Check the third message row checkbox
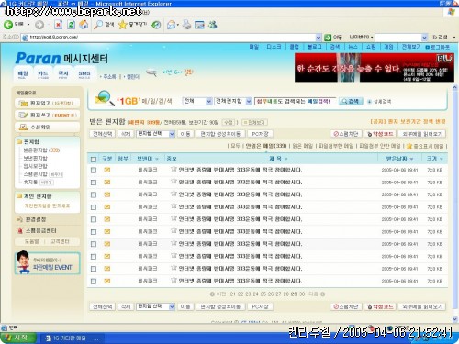Image resolution: width=459 pixels, height=344 pixels. click(94, 194)
